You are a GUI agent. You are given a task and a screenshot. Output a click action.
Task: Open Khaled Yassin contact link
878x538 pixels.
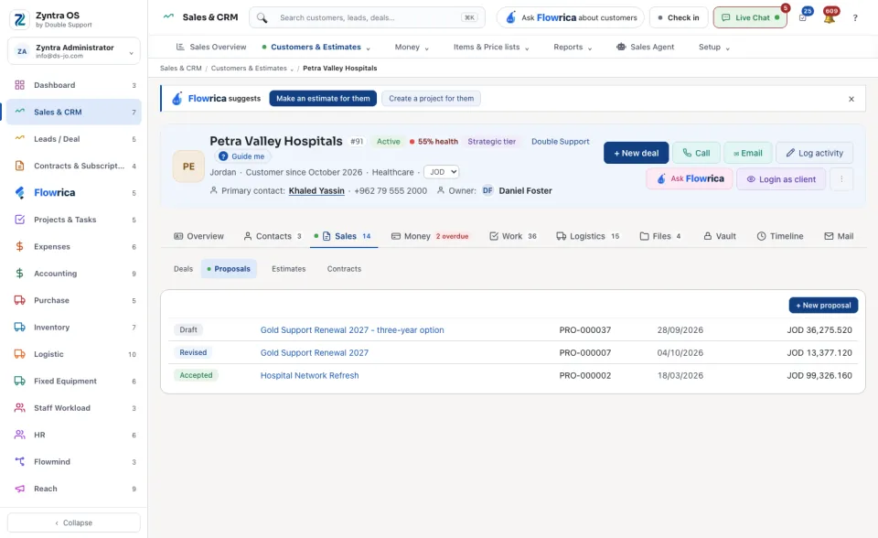[x=316, y=191]
